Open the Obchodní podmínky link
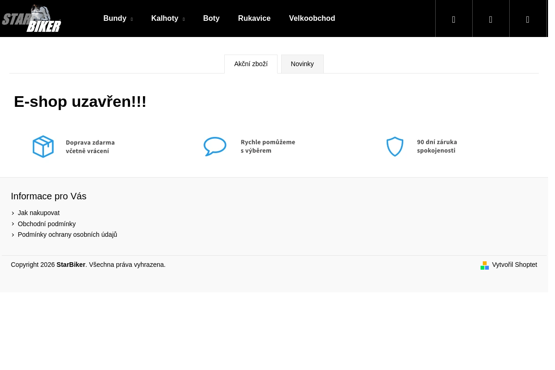Image resolution: width=555 pixels, height=370 pixels. 46,224
